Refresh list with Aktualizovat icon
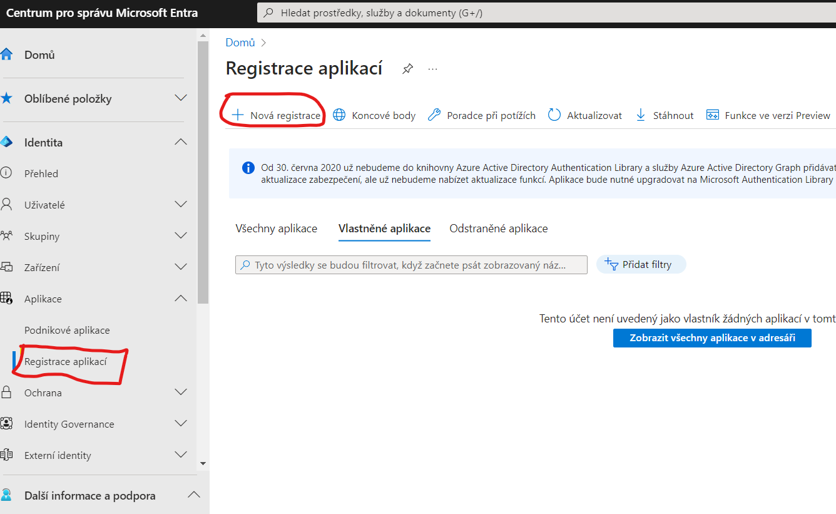The height and width of the screenshot is (514, 836). 554,115
